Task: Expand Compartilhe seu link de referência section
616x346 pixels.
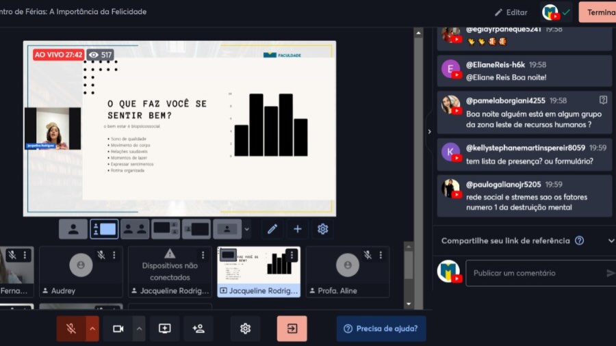Action: [x=611, y=241]
